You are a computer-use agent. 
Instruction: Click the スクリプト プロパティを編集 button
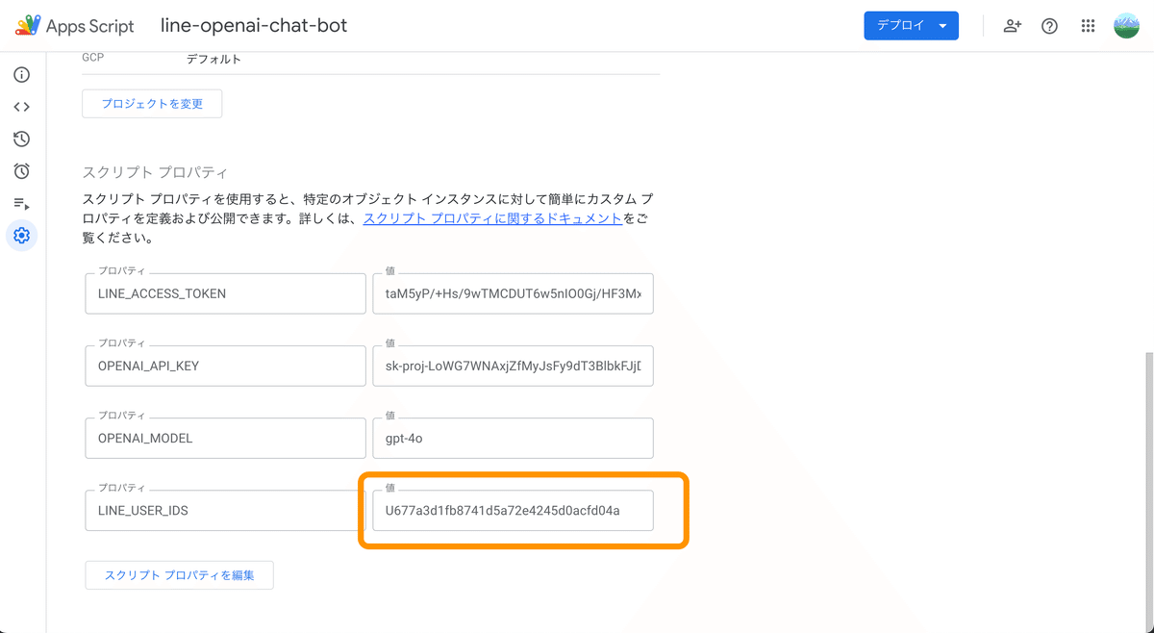179,575
